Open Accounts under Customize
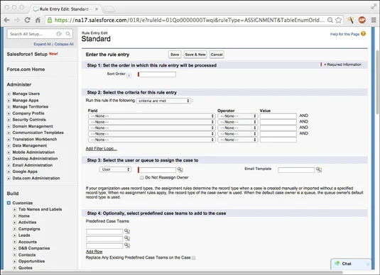Screen dimensions: 380x275 tap(28, 242)
